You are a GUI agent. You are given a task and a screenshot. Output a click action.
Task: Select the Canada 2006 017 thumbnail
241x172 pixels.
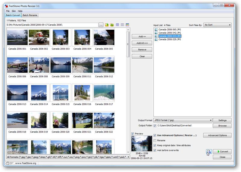[104, 93]
